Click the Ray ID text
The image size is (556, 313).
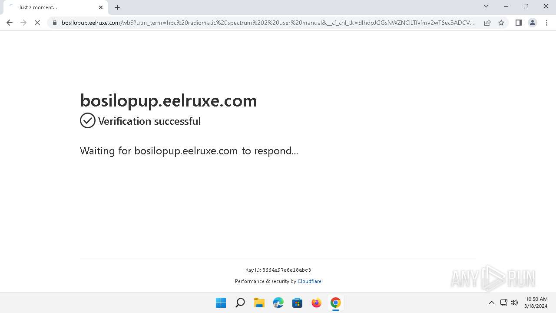coord(278,270)
